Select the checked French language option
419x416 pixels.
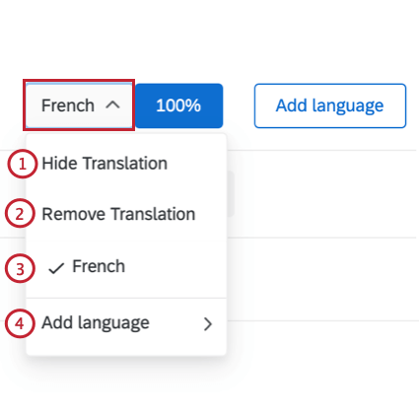pyautogui.click(x=126, y=266)
